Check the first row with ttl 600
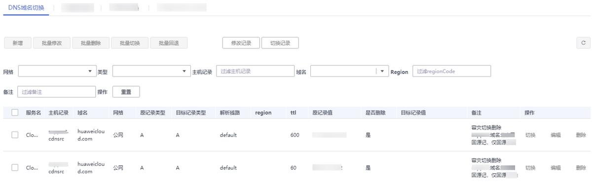 point(15,135)
